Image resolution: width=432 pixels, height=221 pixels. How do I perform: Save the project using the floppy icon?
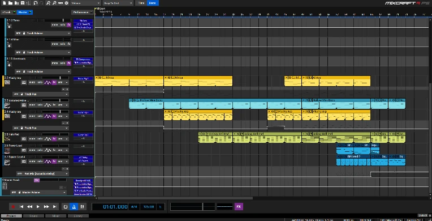23,3
